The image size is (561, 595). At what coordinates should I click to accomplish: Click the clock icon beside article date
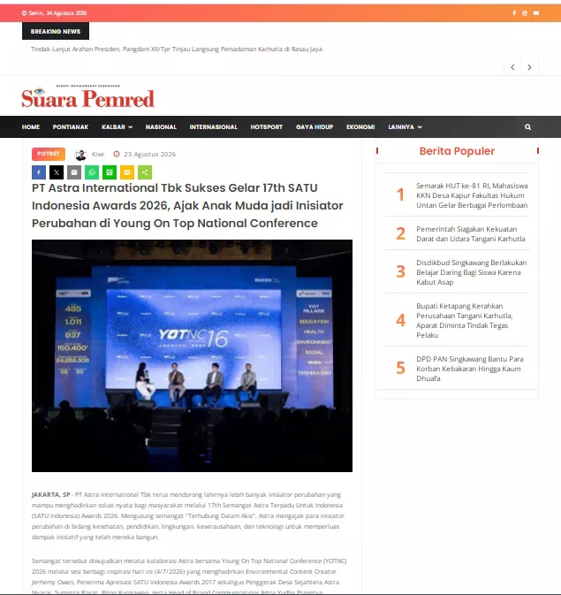pyautogui.click(x=117, y=154)
